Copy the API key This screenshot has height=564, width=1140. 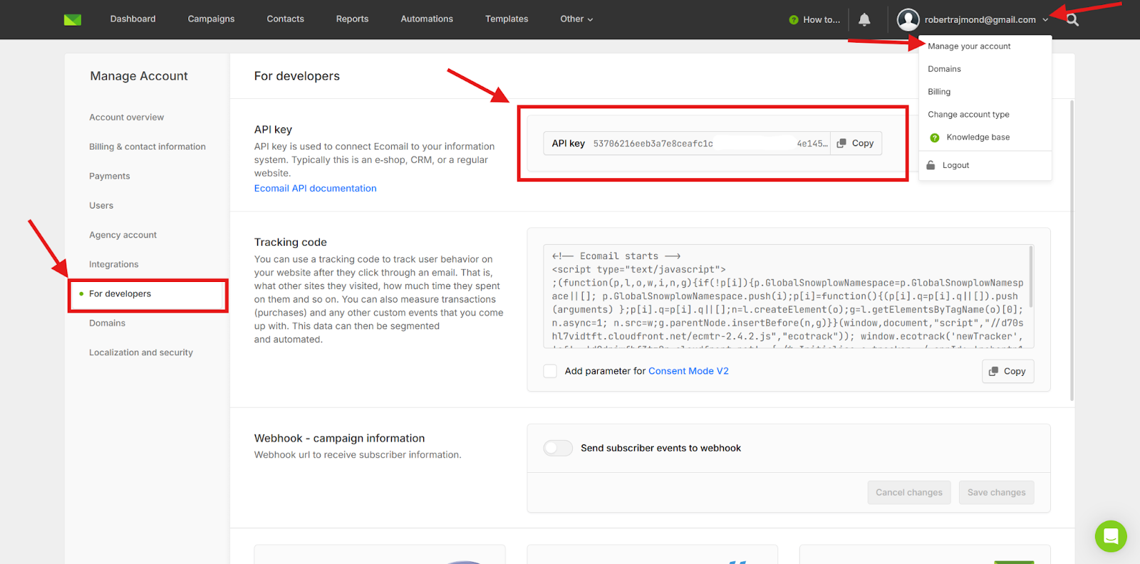coord(856,143)
